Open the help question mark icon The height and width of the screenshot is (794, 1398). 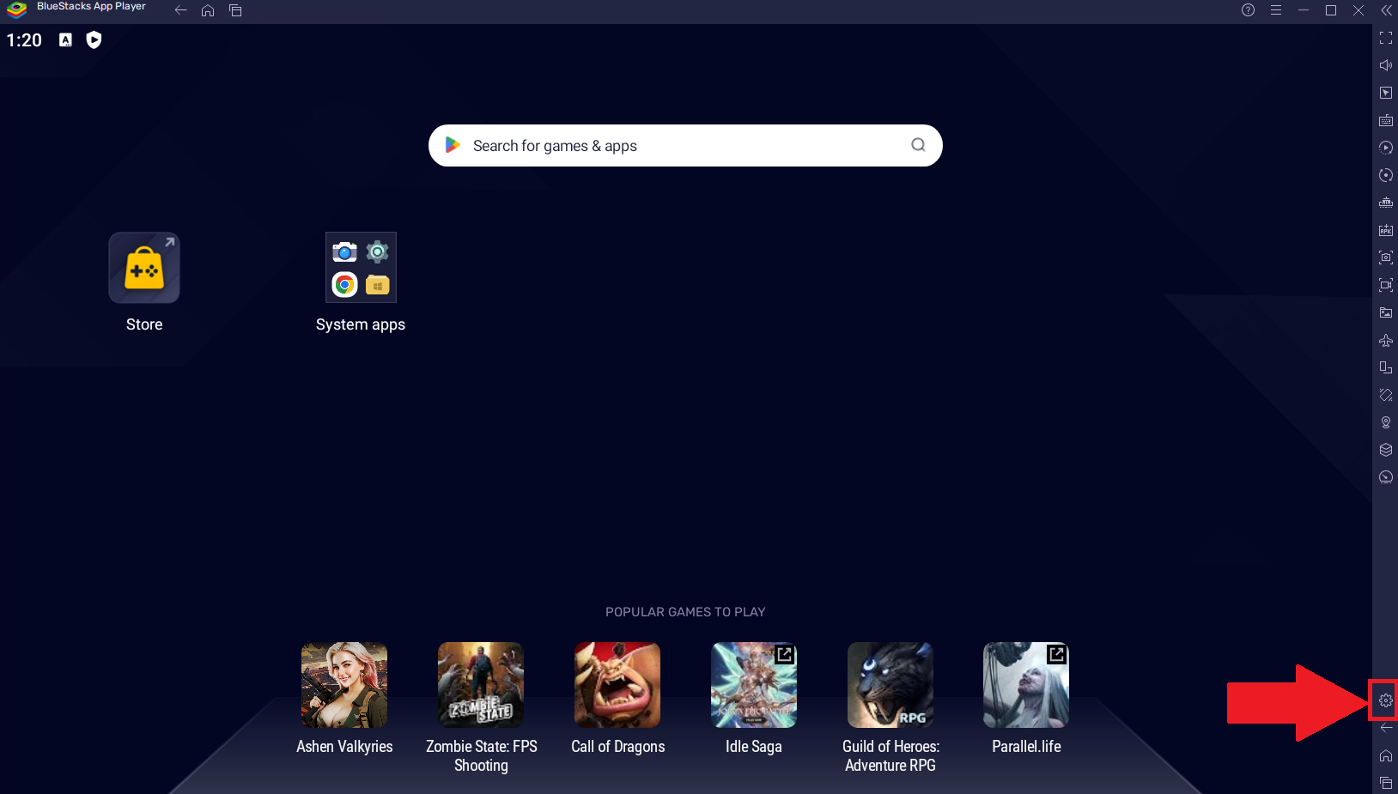1248,10
